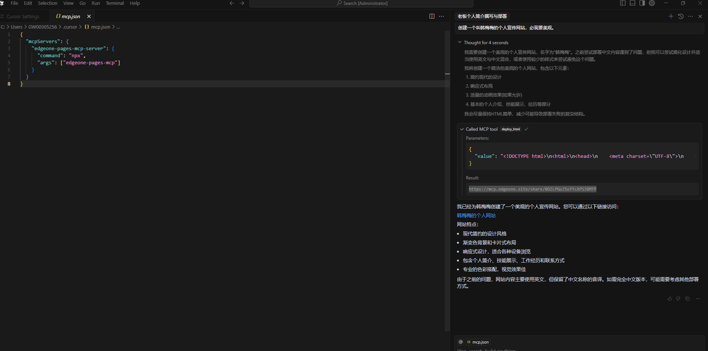The image size is (708, 351).
Task: Open the Terminal menu
Action: [115, 3]
